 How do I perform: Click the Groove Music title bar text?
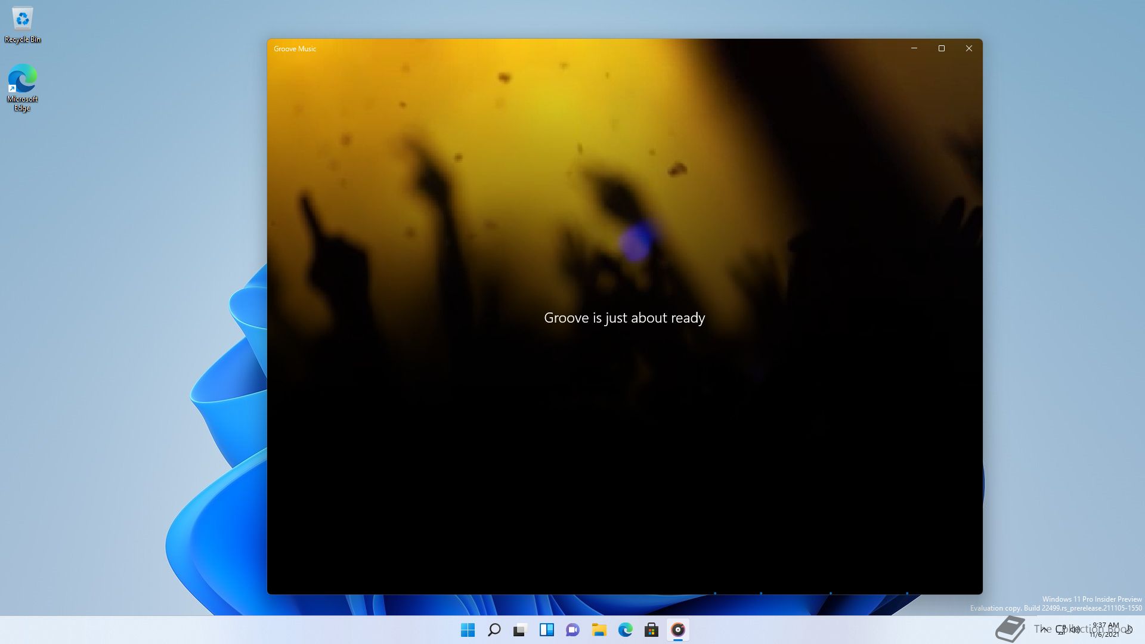(x=295, y=49)
